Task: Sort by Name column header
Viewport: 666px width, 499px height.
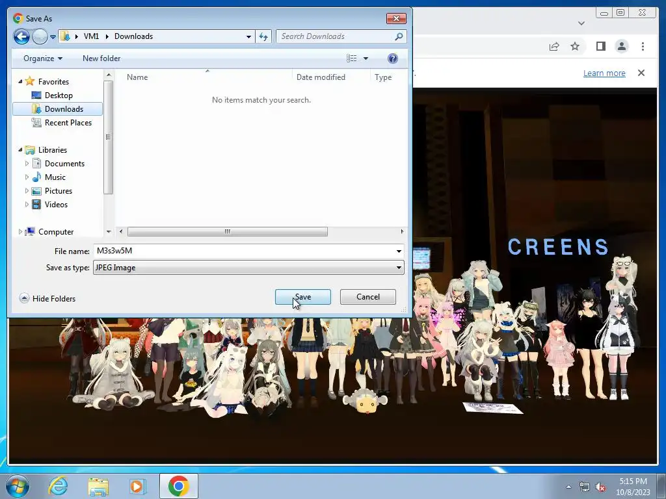Action: (137, 77)
